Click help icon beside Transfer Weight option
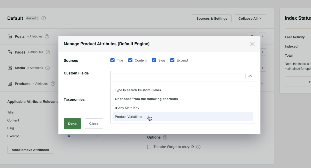This screenshot has height=168, width=311. [x=198, y=147]
